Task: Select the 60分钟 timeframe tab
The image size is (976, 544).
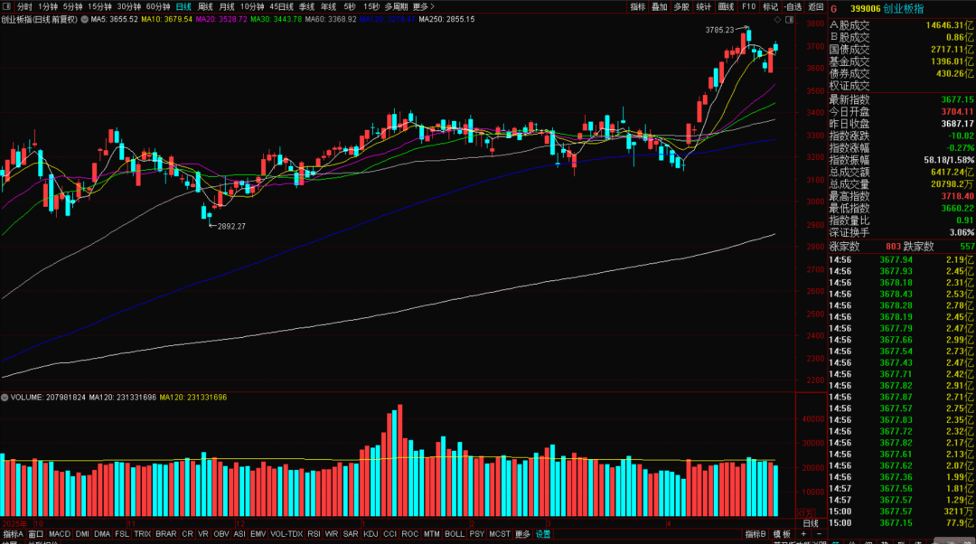Action: pos(158,6)
